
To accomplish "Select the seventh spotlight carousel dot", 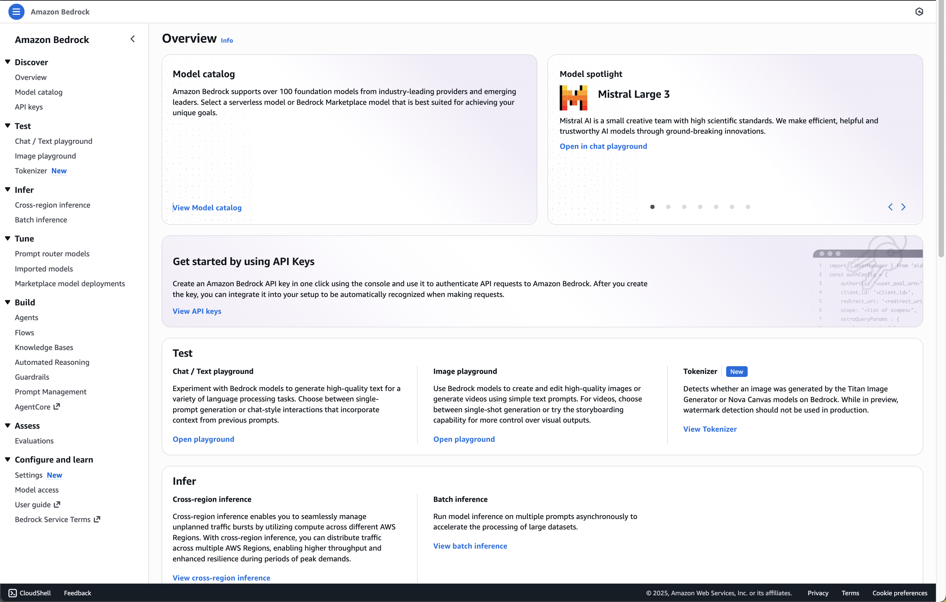I will pos(748,207).
